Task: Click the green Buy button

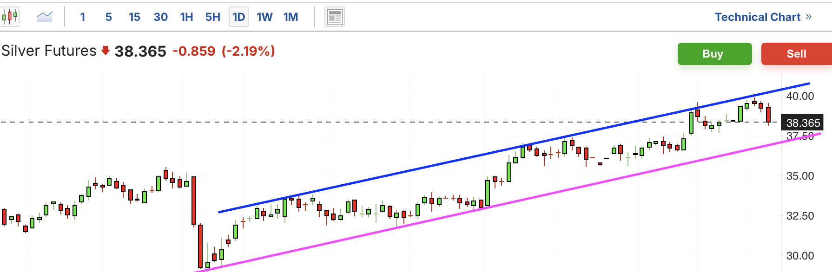Action: [714, 54]
